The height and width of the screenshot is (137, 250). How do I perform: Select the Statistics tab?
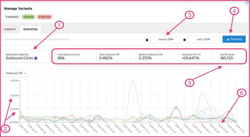click(31, 29)
